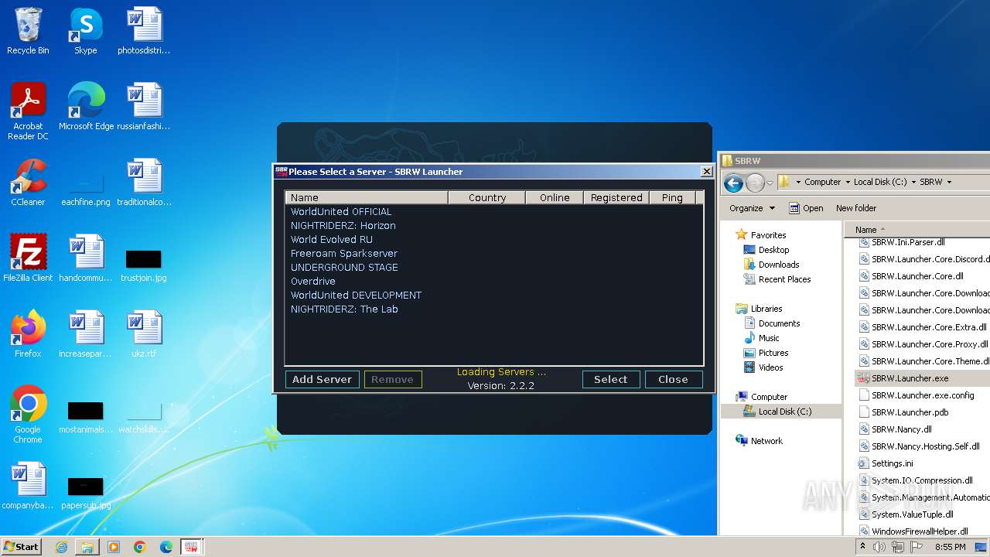Click the Select button in launcher
Viewport: 990px width, 557px height.
pos(610,379)
